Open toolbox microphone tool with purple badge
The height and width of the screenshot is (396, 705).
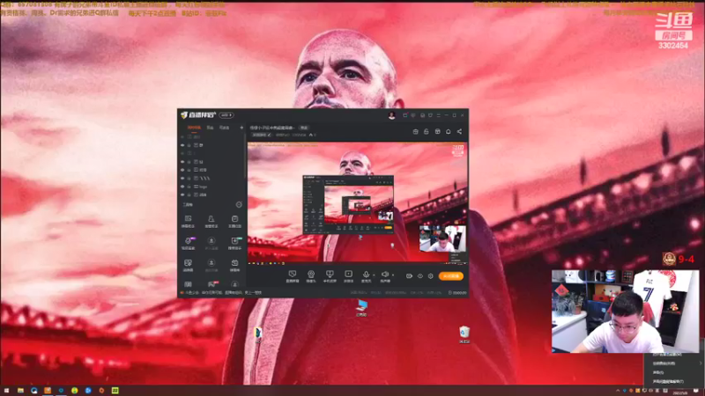(188, 243)
